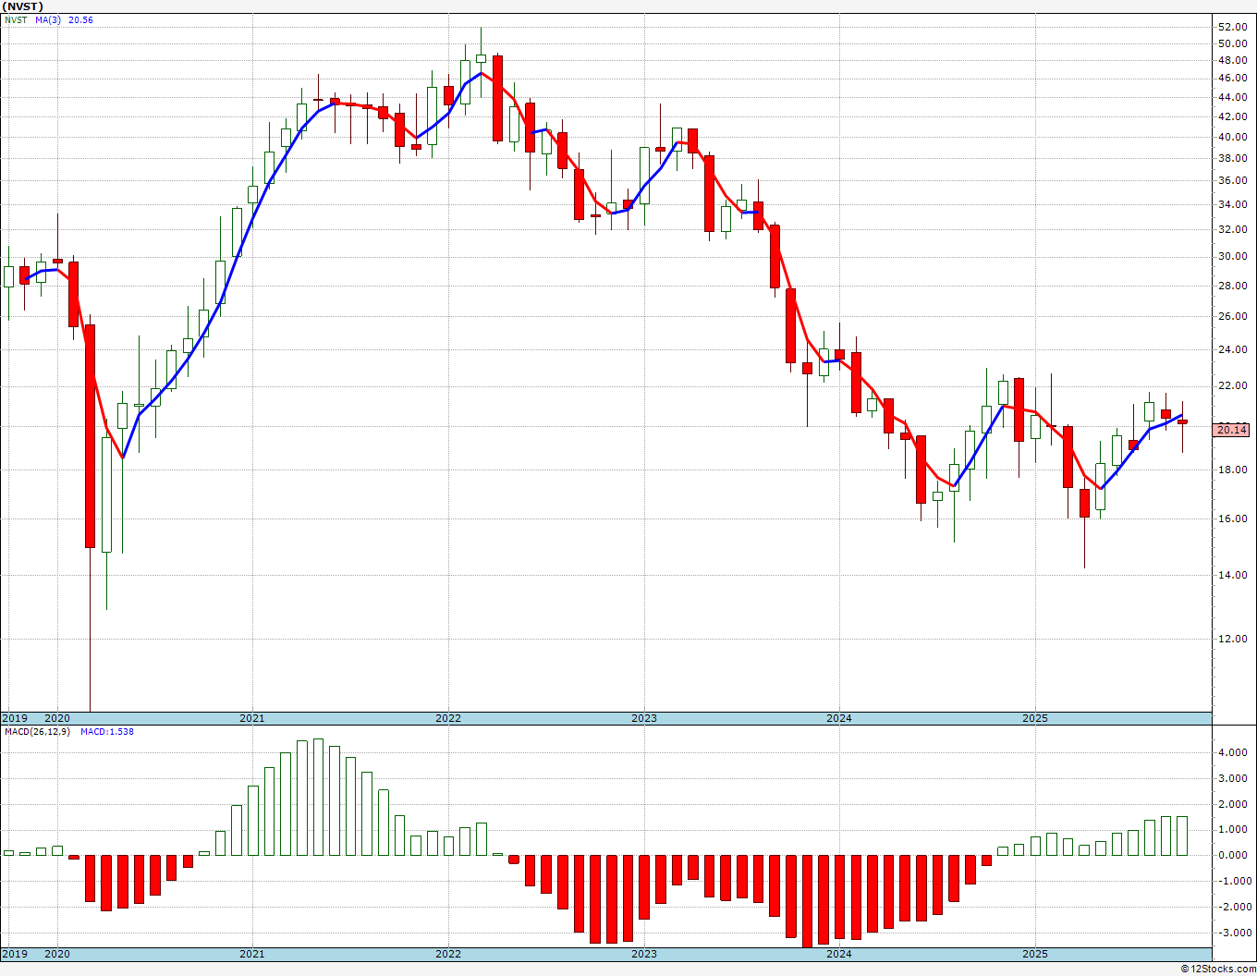Select the 42.00 price axis label
Viewport: 1257px width, 976px height.
[1232, 116]
